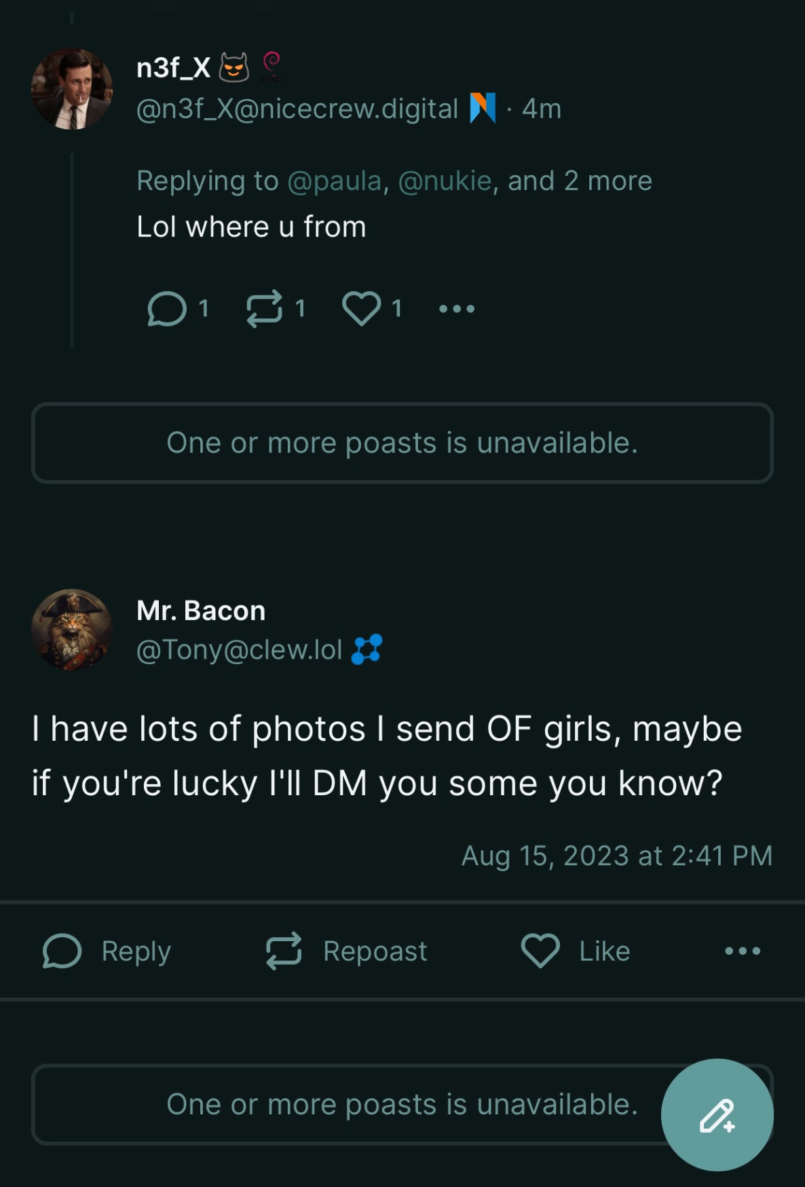805x1187 pixels.
Task: Click the cat emoji next to n3f_X
Action: tap(234, 67)
